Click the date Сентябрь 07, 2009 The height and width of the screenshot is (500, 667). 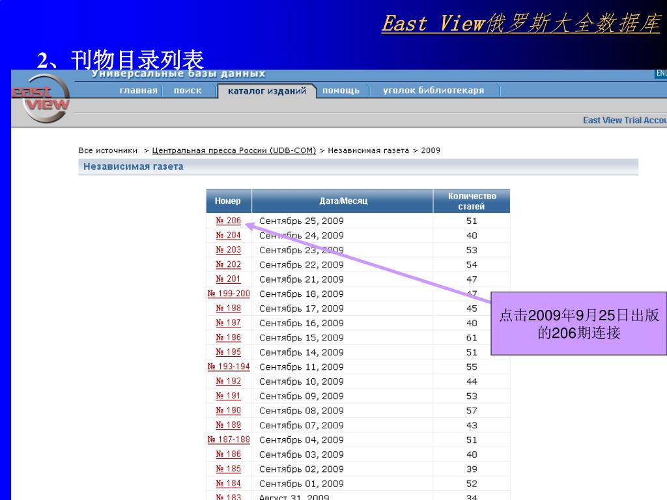pyautogui.click(x=302, y=426)
